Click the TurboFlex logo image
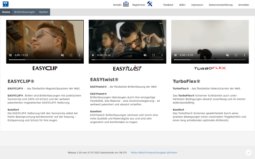This screenshot has width=255, height=159. (x=210, y=68)
